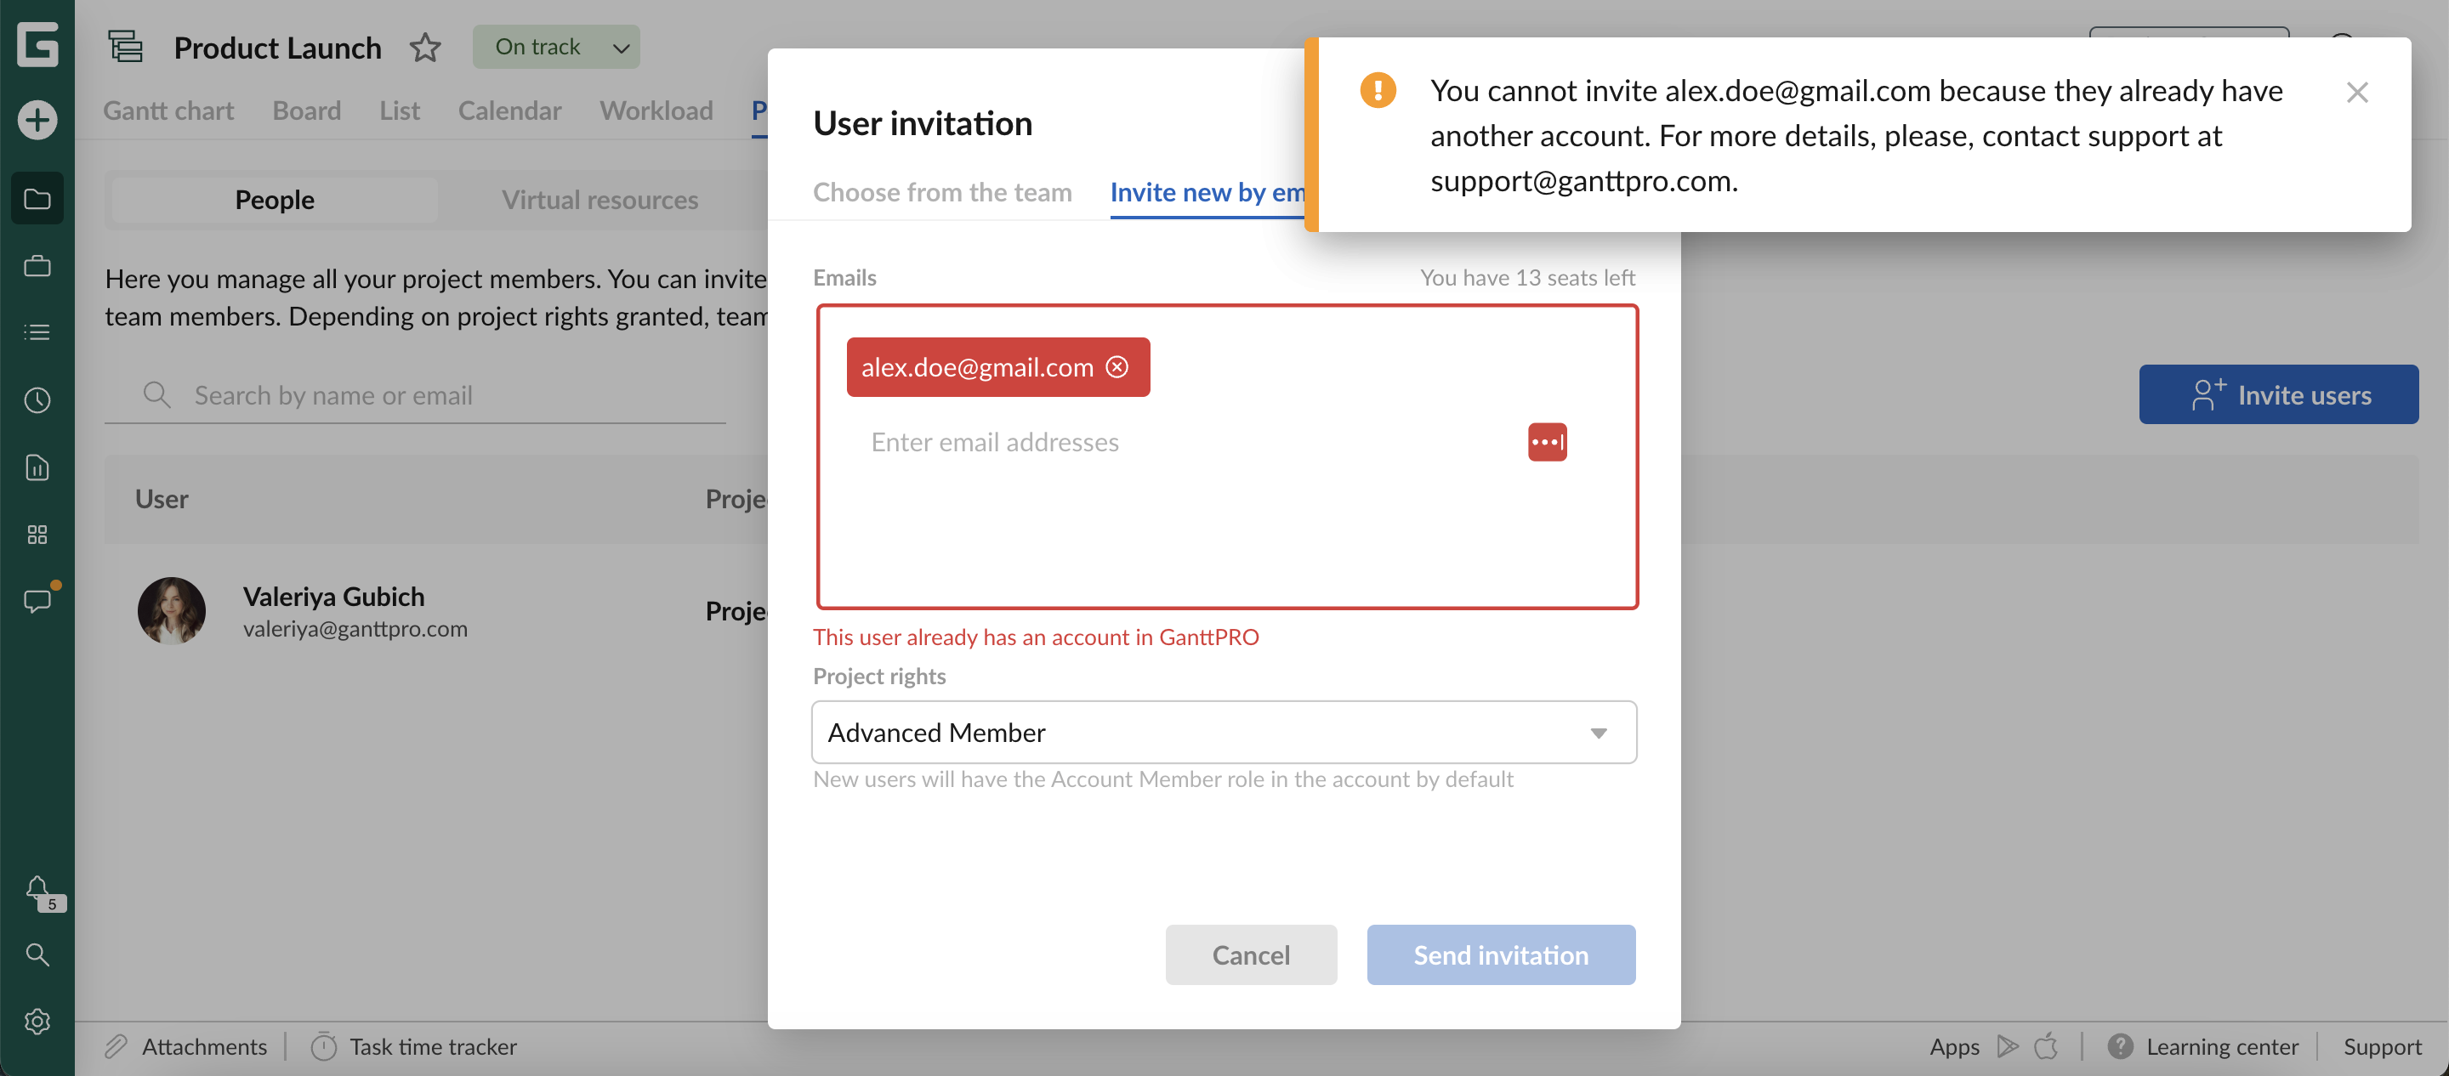Open the time log clock icon
The height and width of the screenshot is (1076, 2449).
click(x=37, y=400)
